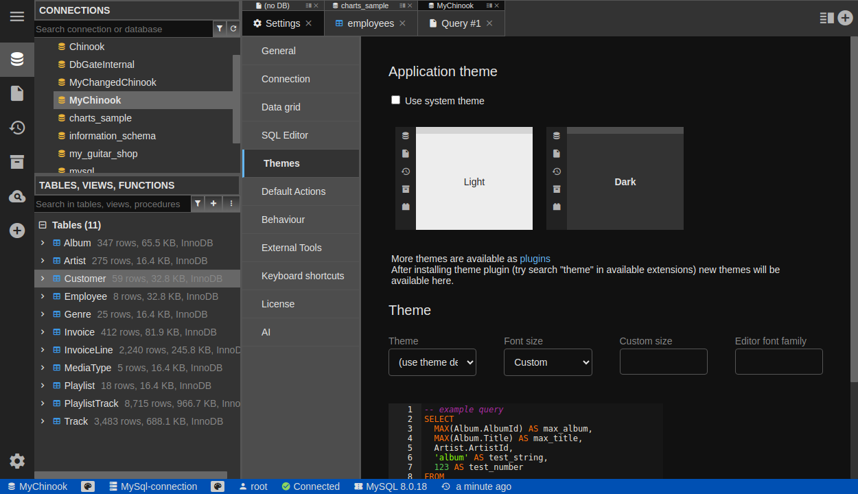Click the Editor font family field
The image size is (858, 494).
(778, 362)
